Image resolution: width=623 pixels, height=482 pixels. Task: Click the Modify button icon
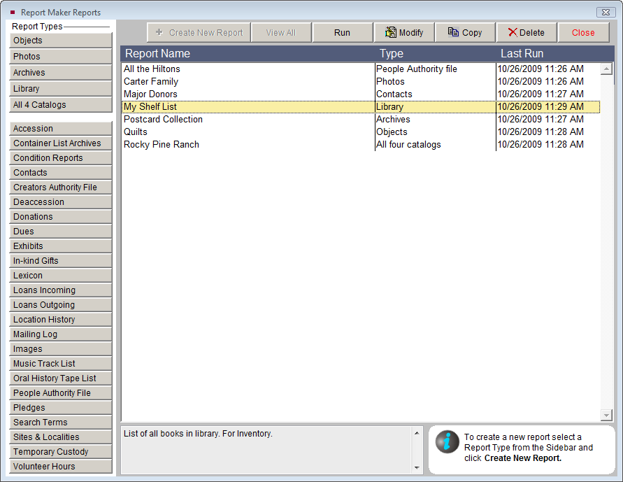coord(391,32)
